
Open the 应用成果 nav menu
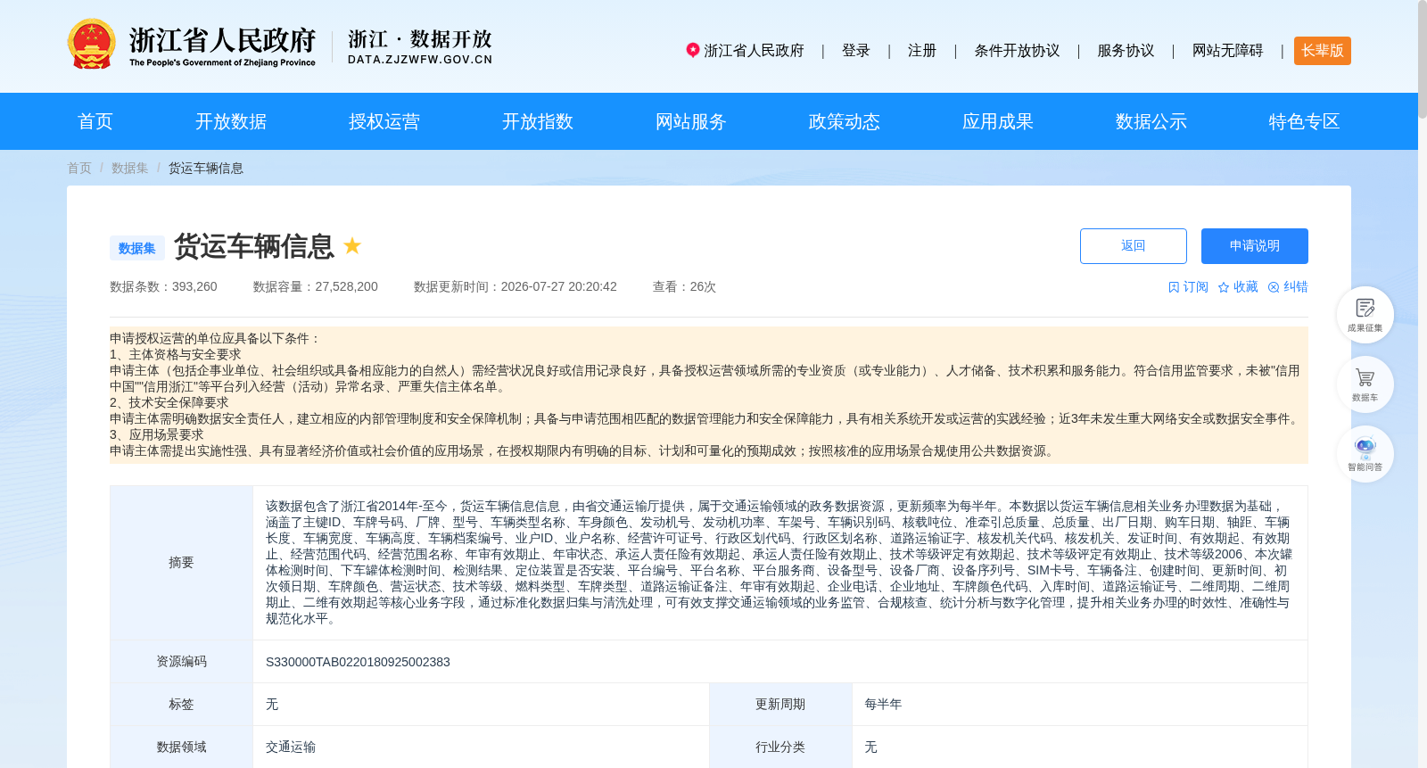click(998, 121)
